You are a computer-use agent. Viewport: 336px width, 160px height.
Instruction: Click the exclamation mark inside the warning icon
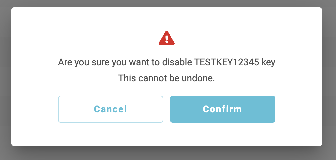(x=167, y=39)
